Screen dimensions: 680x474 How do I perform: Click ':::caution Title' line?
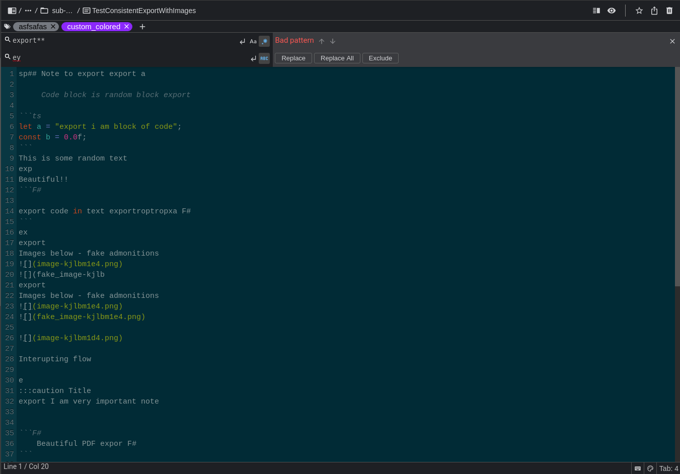pyautogui.click(x=55, y=391)
